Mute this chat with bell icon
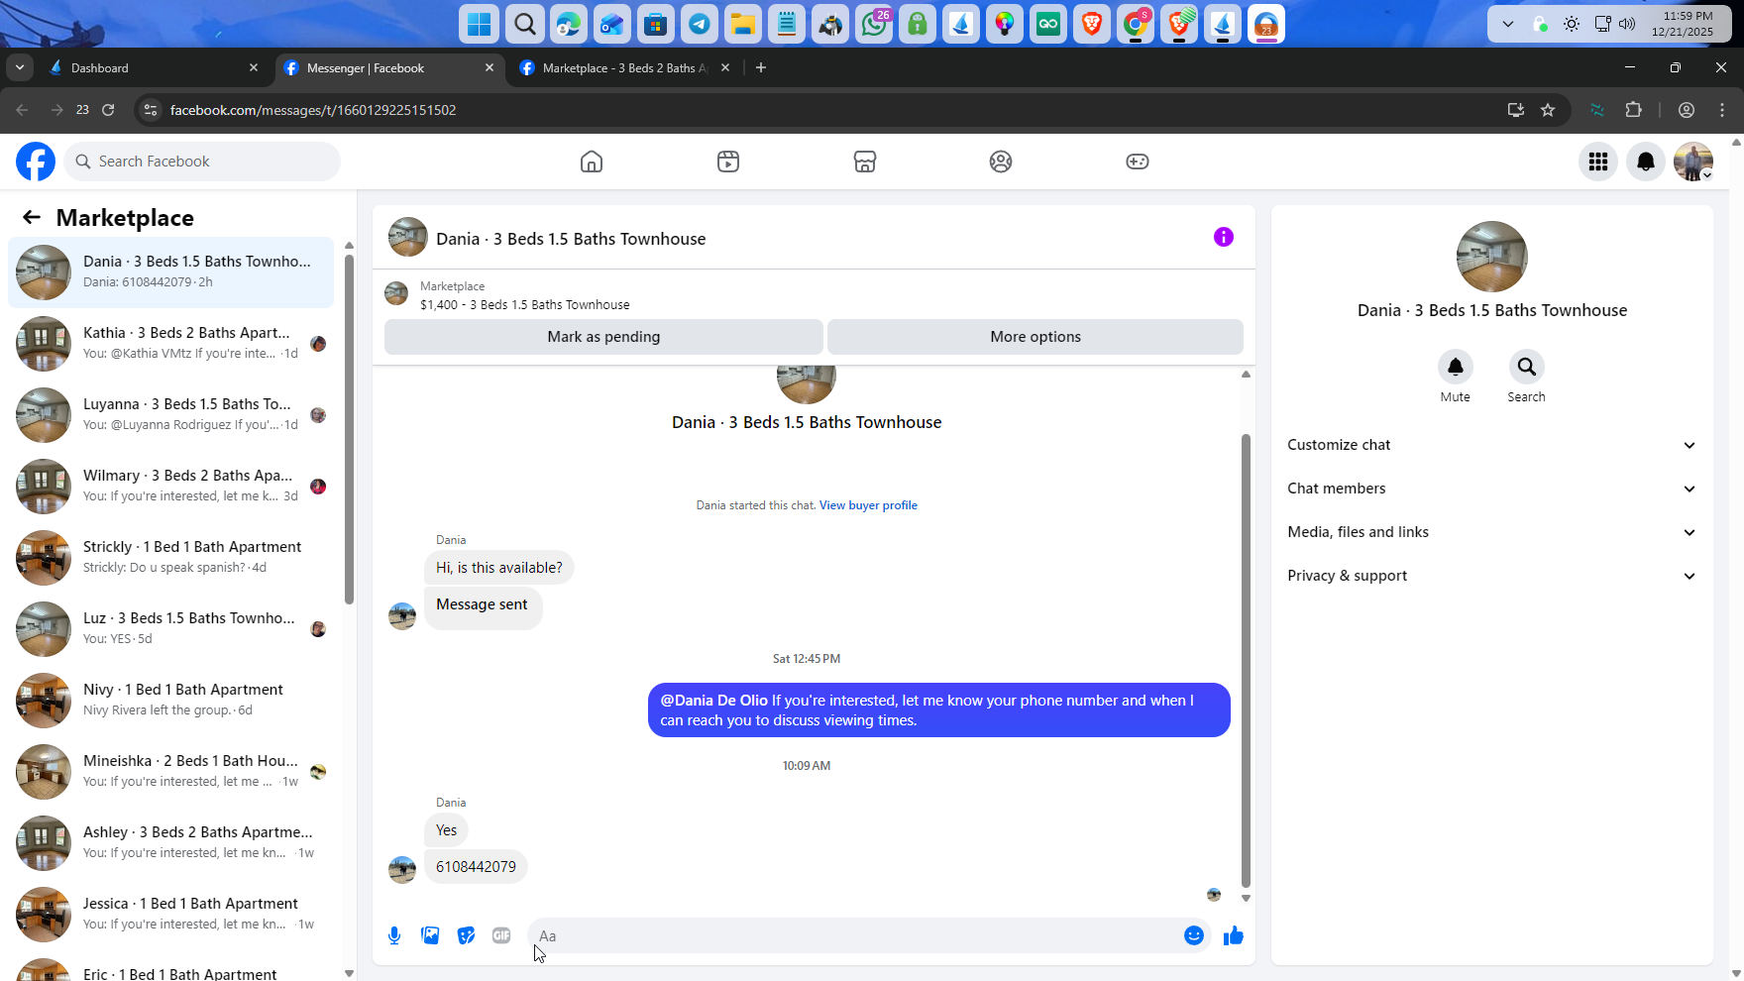This screenshot has height=981, width=1744. pyautogui.click(x=1456, y=367)
